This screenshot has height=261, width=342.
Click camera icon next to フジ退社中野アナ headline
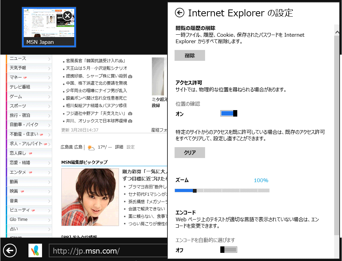coord(130,114)
